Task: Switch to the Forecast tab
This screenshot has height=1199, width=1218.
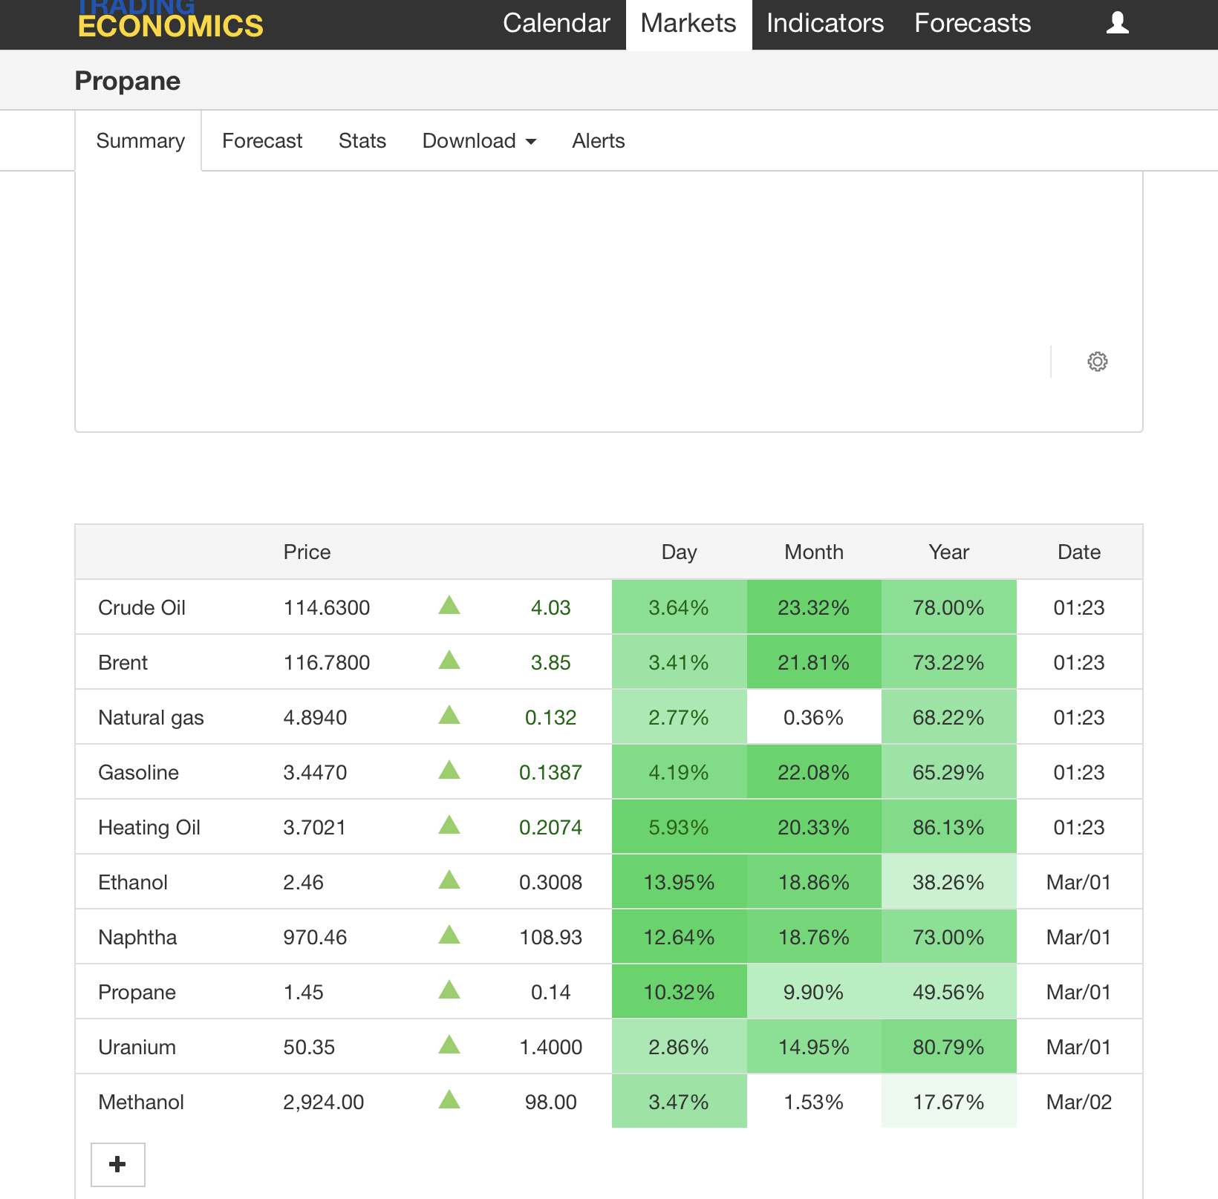Action: [261, 141]
